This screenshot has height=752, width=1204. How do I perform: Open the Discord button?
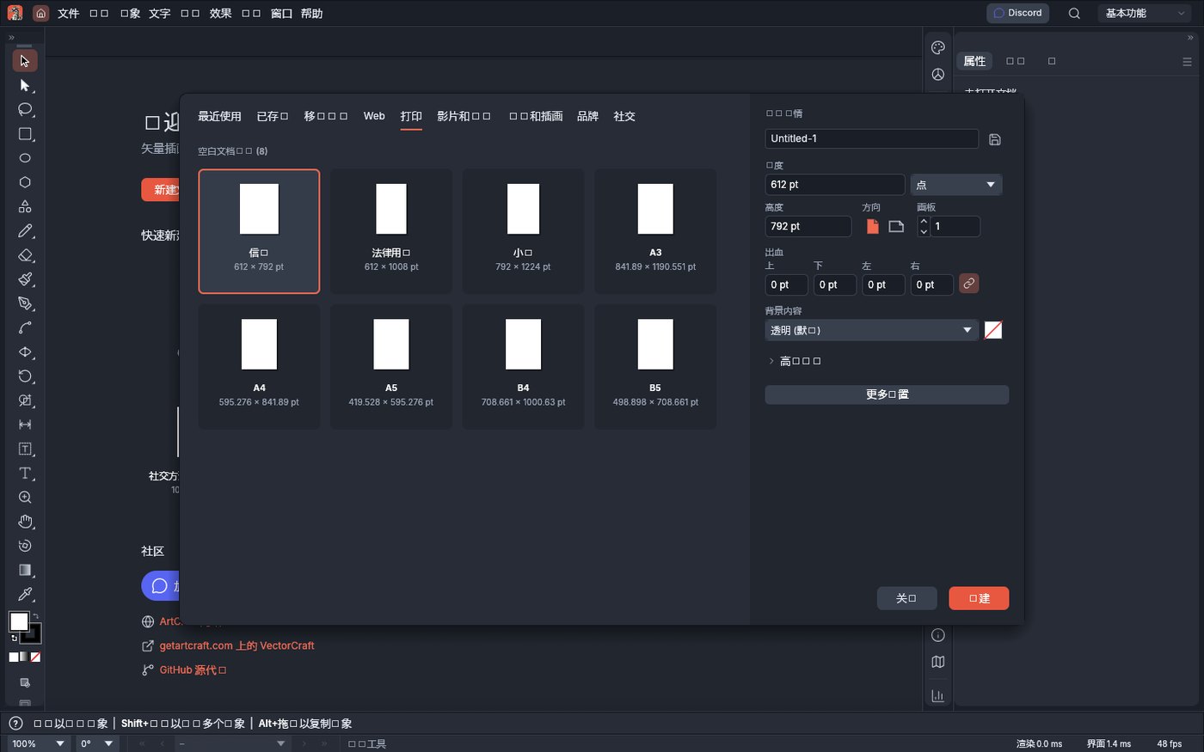pyautogui.click(x=1017, y=13)
